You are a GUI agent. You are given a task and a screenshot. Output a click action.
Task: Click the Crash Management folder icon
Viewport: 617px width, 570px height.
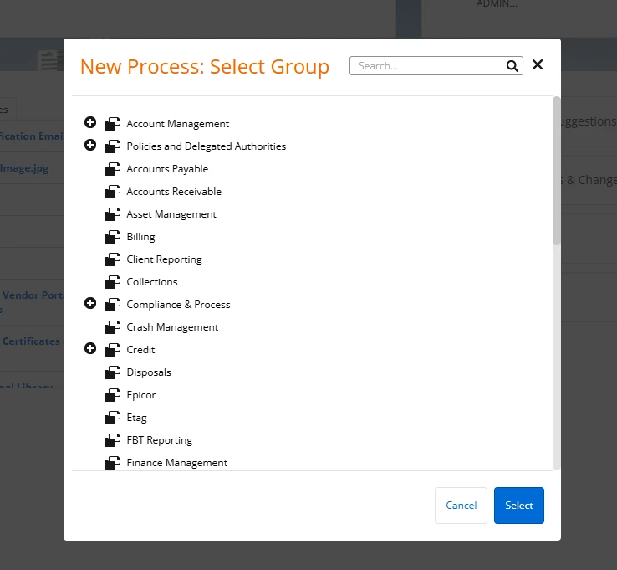(x=113, y=327)
